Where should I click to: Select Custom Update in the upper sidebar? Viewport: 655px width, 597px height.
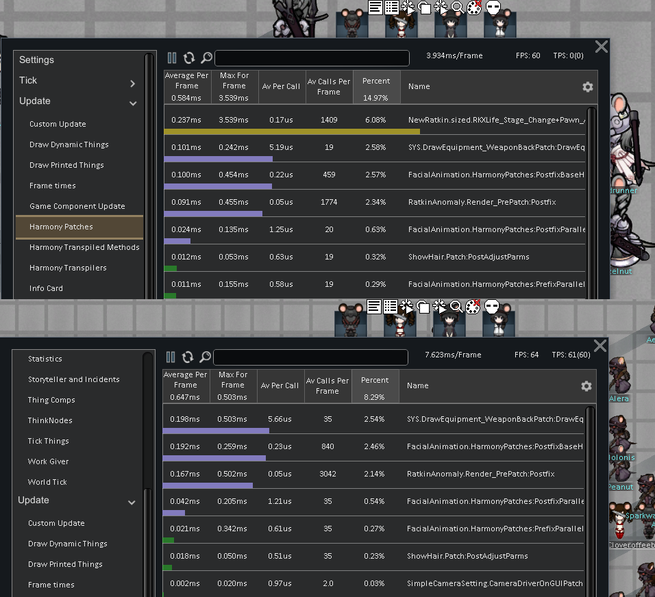(58, 124)
